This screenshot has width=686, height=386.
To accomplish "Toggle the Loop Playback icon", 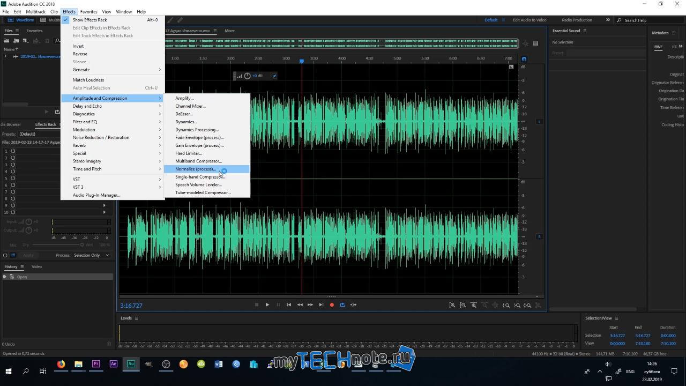I will (x=342, y=305).
